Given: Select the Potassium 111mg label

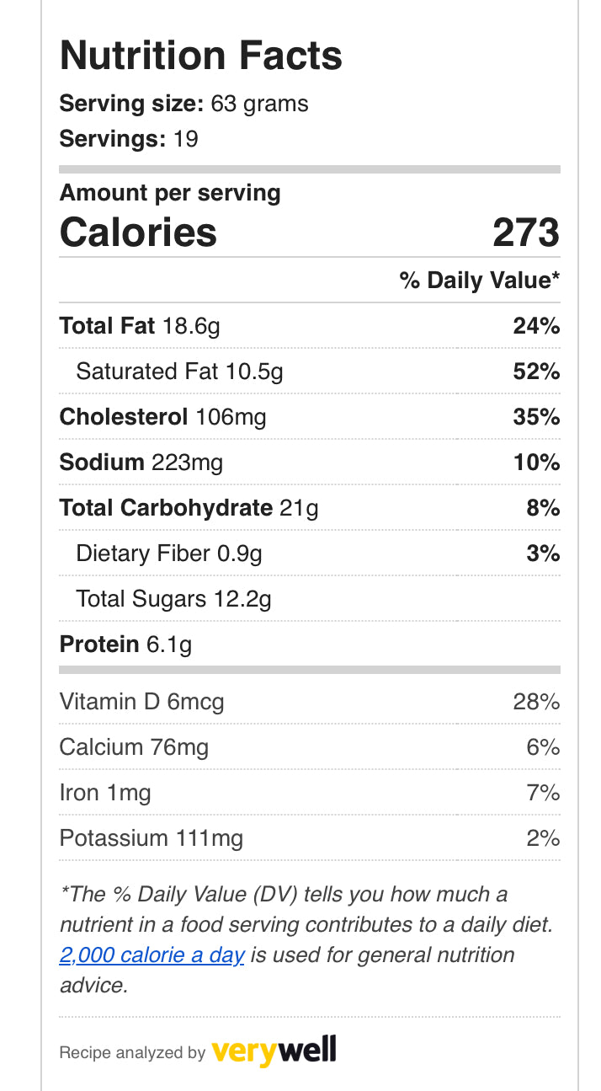Looking at the screenshot, I should click(x=151, y=838).
